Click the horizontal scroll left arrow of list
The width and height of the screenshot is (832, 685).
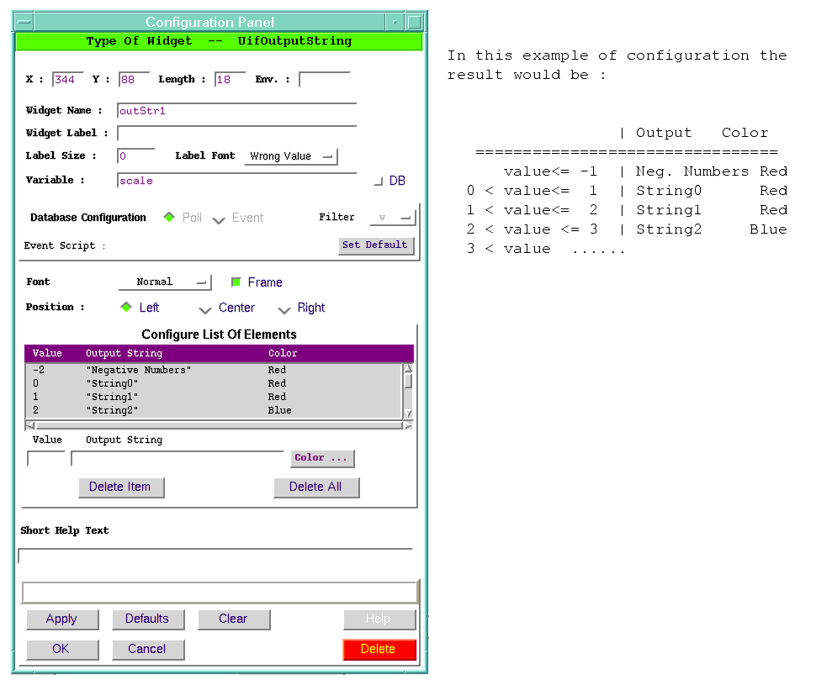click(30, 425)
